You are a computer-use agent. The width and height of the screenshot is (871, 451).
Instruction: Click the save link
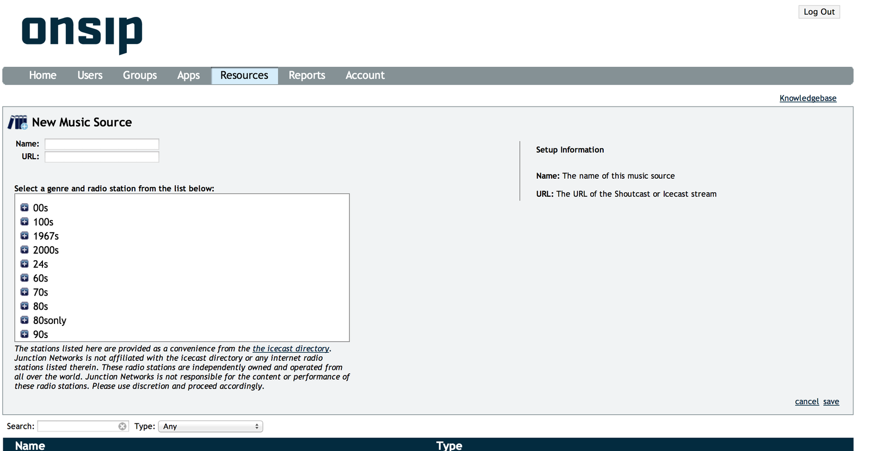pyautogui.click(x=831, y=402)
